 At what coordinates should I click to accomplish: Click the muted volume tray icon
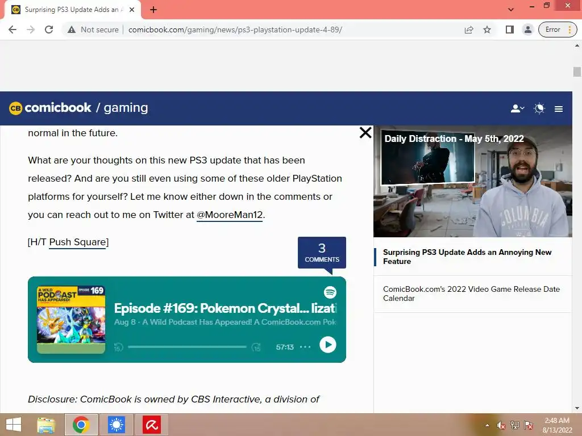pyautogui.click(x=501, y=425)
